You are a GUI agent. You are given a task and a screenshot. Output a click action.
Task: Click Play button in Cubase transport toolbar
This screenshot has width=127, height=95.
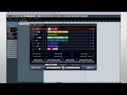(32, 16)
